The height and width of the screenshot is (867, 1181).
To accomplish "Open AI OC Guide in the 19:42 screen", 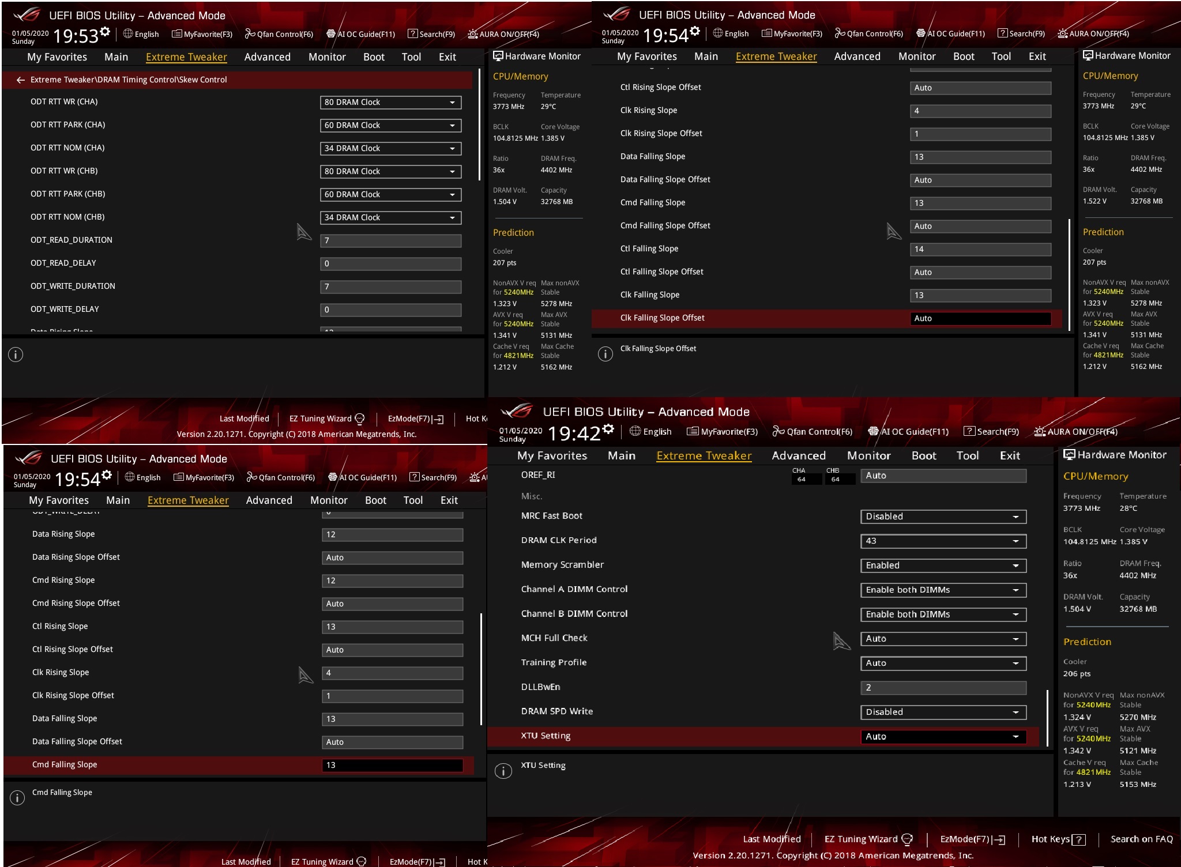I will (x=908, y=432).
